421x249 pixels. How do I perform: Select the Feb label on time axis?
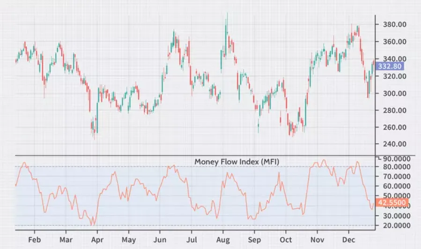point(34,240)
